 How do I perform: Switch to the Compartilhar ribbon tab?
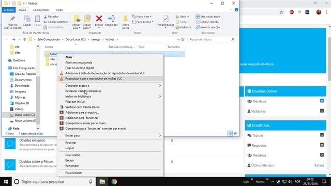[41, 10]
